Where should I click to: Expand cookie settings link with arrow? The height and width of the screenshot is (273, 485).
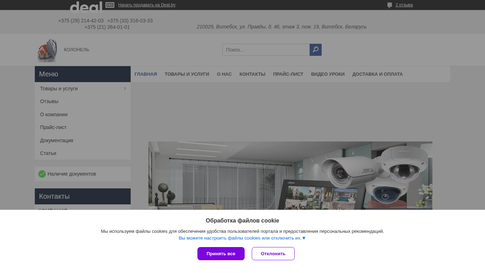pyautogui.click(x=242, y=238)
